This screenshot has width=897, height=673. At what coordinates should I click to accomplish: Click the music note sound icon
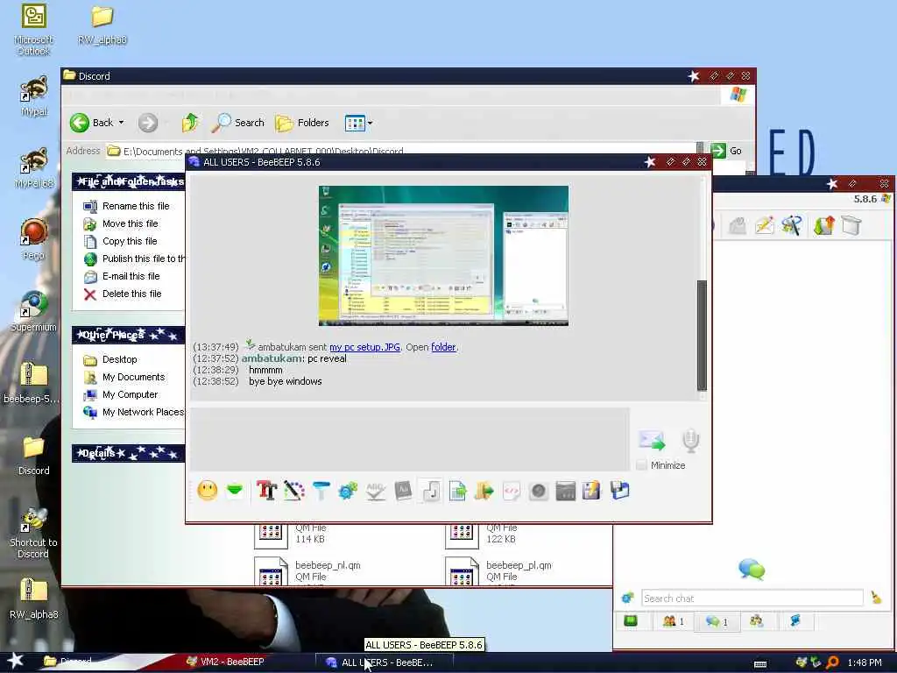point(431,491)
